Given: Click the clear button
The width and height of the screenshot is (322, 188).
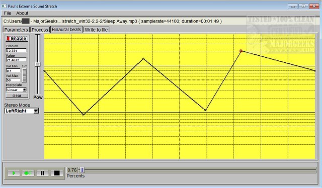Looking at the screenshot, I should pyautogui.click(x=17, y=96).
